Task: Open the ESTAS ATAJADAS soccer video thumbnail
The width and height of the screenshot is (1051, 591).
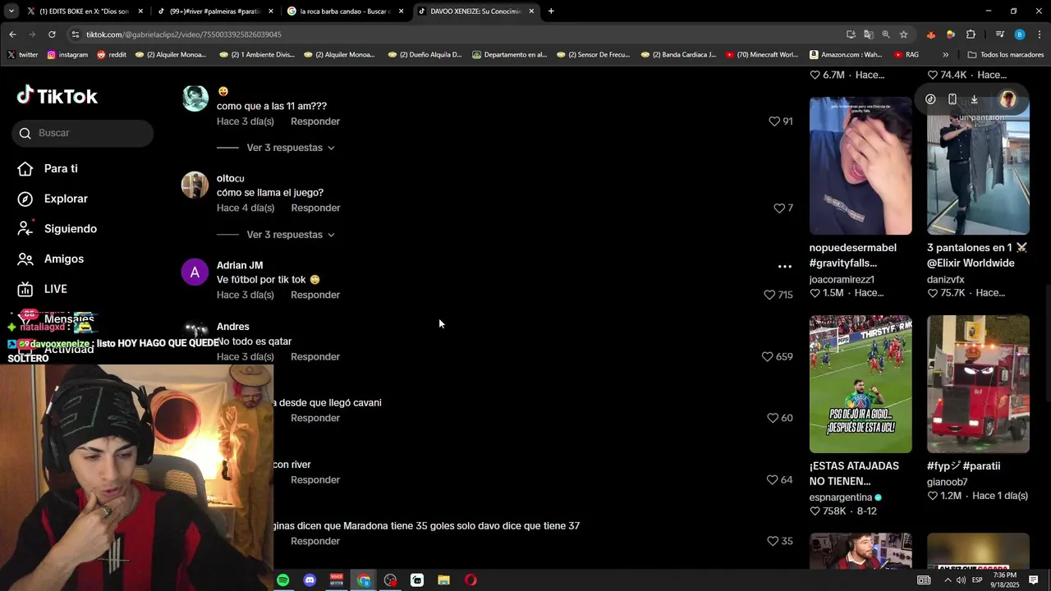Action: pos(861,384)
